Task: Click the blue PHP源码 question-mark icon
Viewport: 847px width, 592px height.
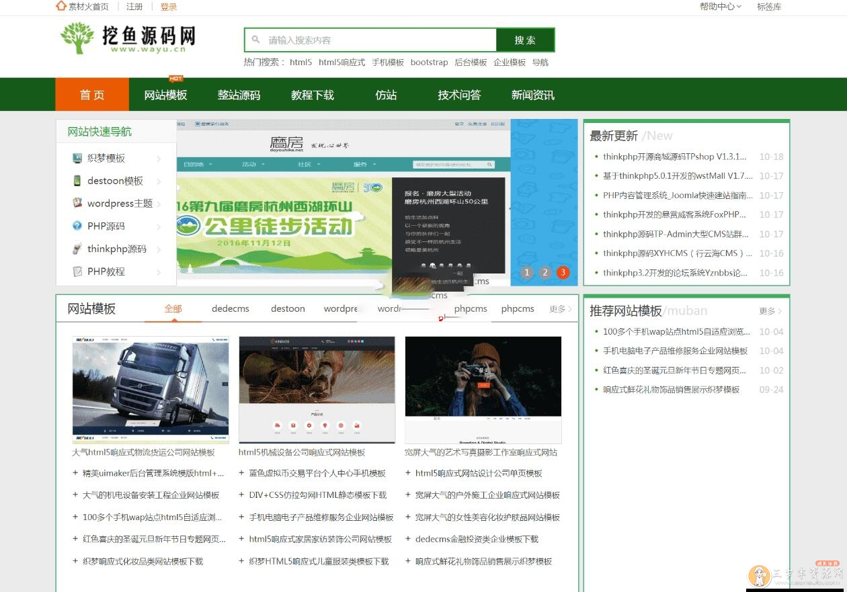Action: (x=79, y=226)
